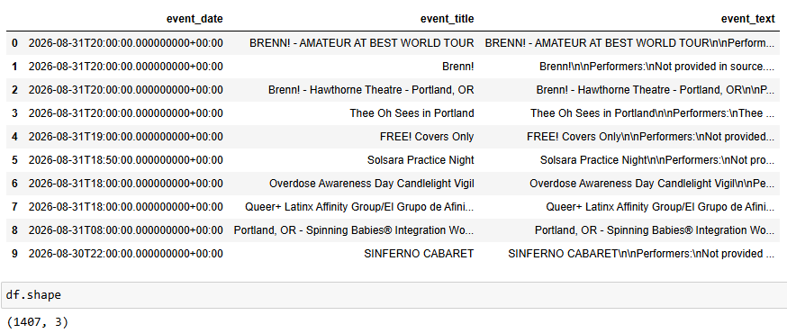
Task: Click the event_title column header
Action: (x=448, y=19)
